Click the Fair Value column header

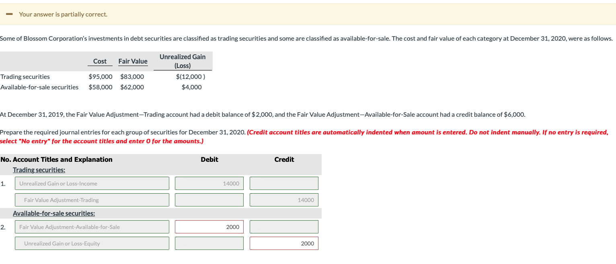pyautogui.click(x=133, y=61)
